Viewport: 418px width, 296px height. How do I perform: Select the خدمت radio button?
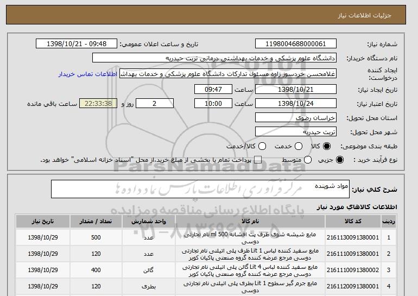click(x=299, y=146)
